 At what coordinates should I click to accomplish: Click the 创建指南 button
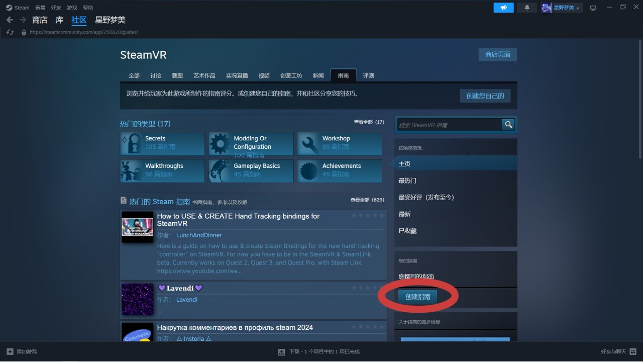[418, 297]
